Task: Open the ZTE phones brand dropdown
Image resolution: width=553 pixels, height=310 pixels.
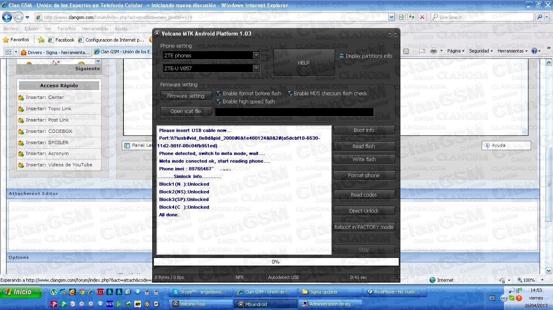Action: 256,55
